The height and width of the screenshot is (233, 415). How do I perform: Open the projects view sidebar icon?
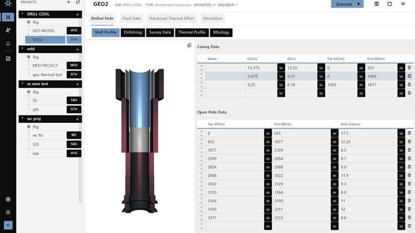tap(8, 17)
